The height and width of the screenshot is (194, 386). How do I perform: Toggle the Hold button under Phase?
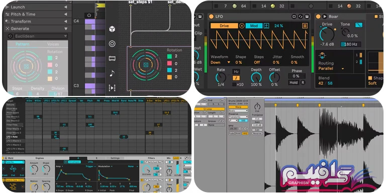(294, 82)
